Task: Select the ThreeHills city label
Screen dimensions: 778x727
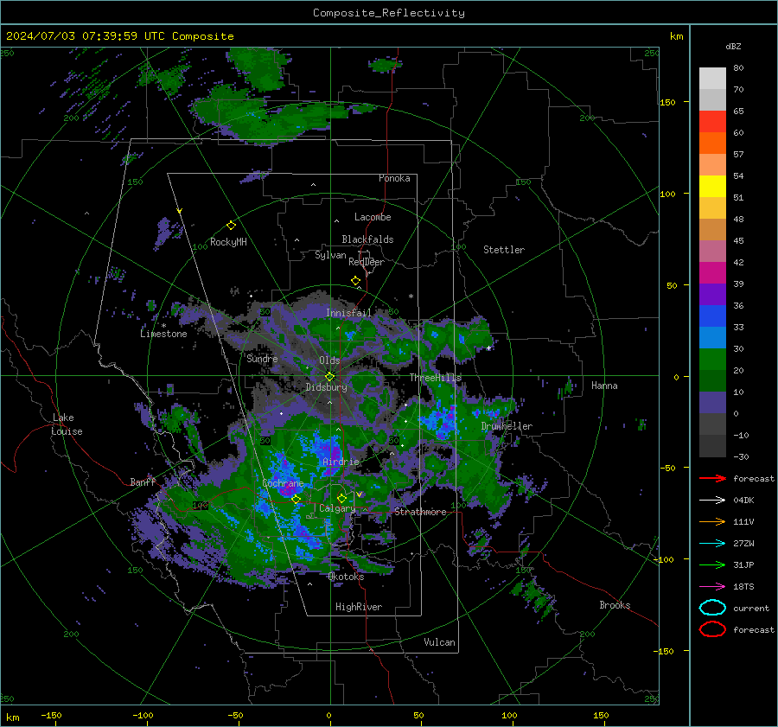Action: [x=435, y=378]
